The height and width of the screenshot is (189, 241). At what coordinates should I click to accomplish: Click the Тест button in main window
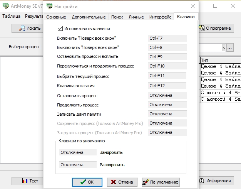(x=27, y=181)
